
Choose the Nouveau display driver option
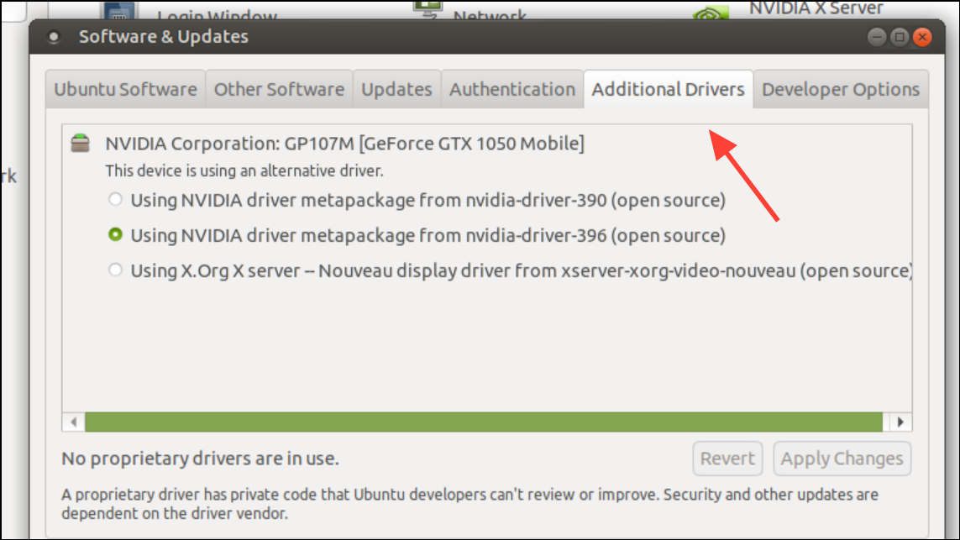coord(115,270)
